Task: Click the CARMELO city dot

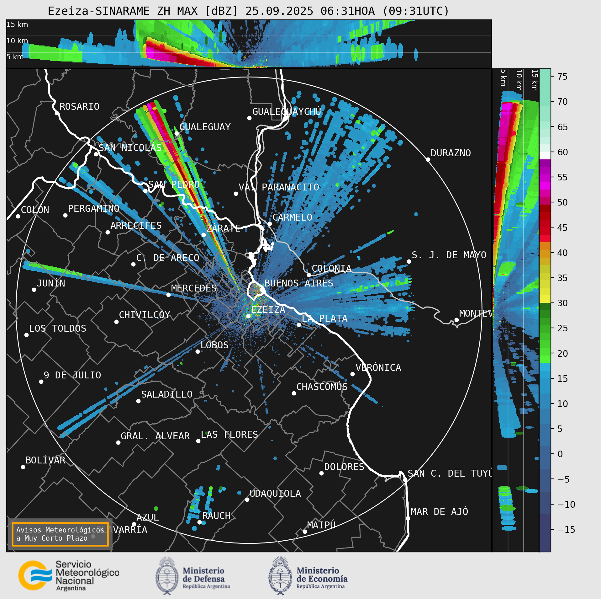Action: click(270, 224)
